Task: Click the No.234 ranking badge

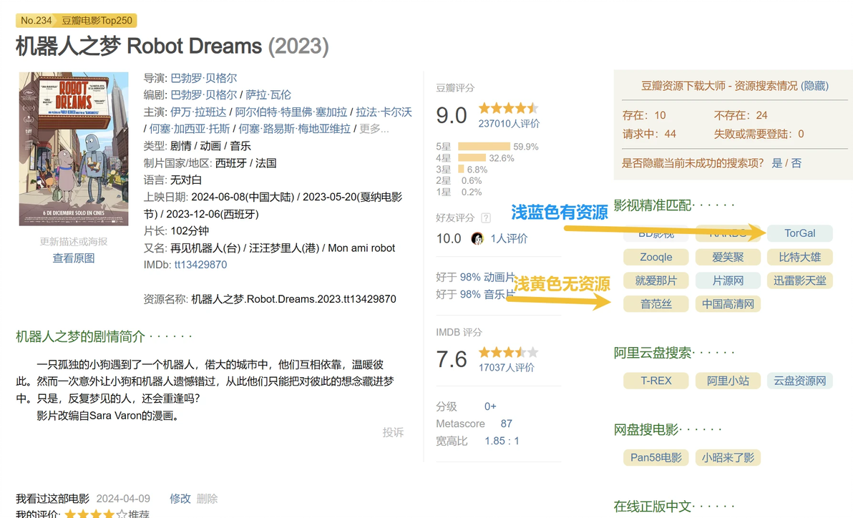Action: [x=36, y=21]
